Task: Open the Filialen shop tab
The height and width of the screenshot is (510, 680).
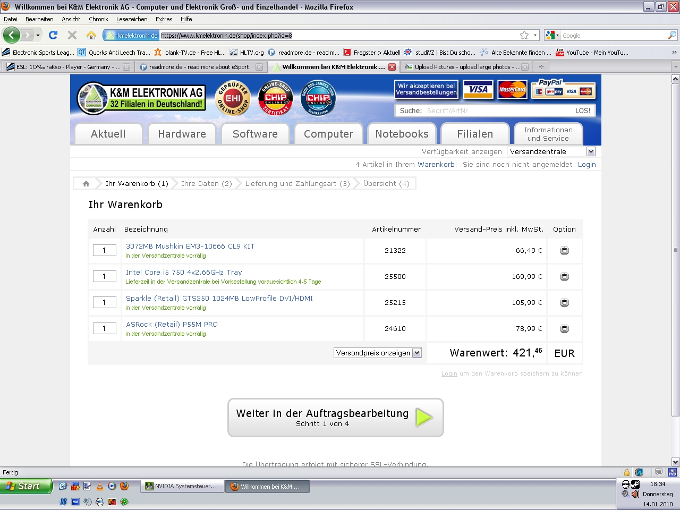Action: [x=475, y=134]
